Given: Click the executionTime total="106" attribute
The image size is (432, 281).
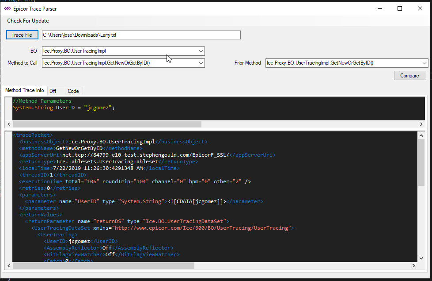Looking at the screenshot, I should pyautogui.click(x=82, y=181).
